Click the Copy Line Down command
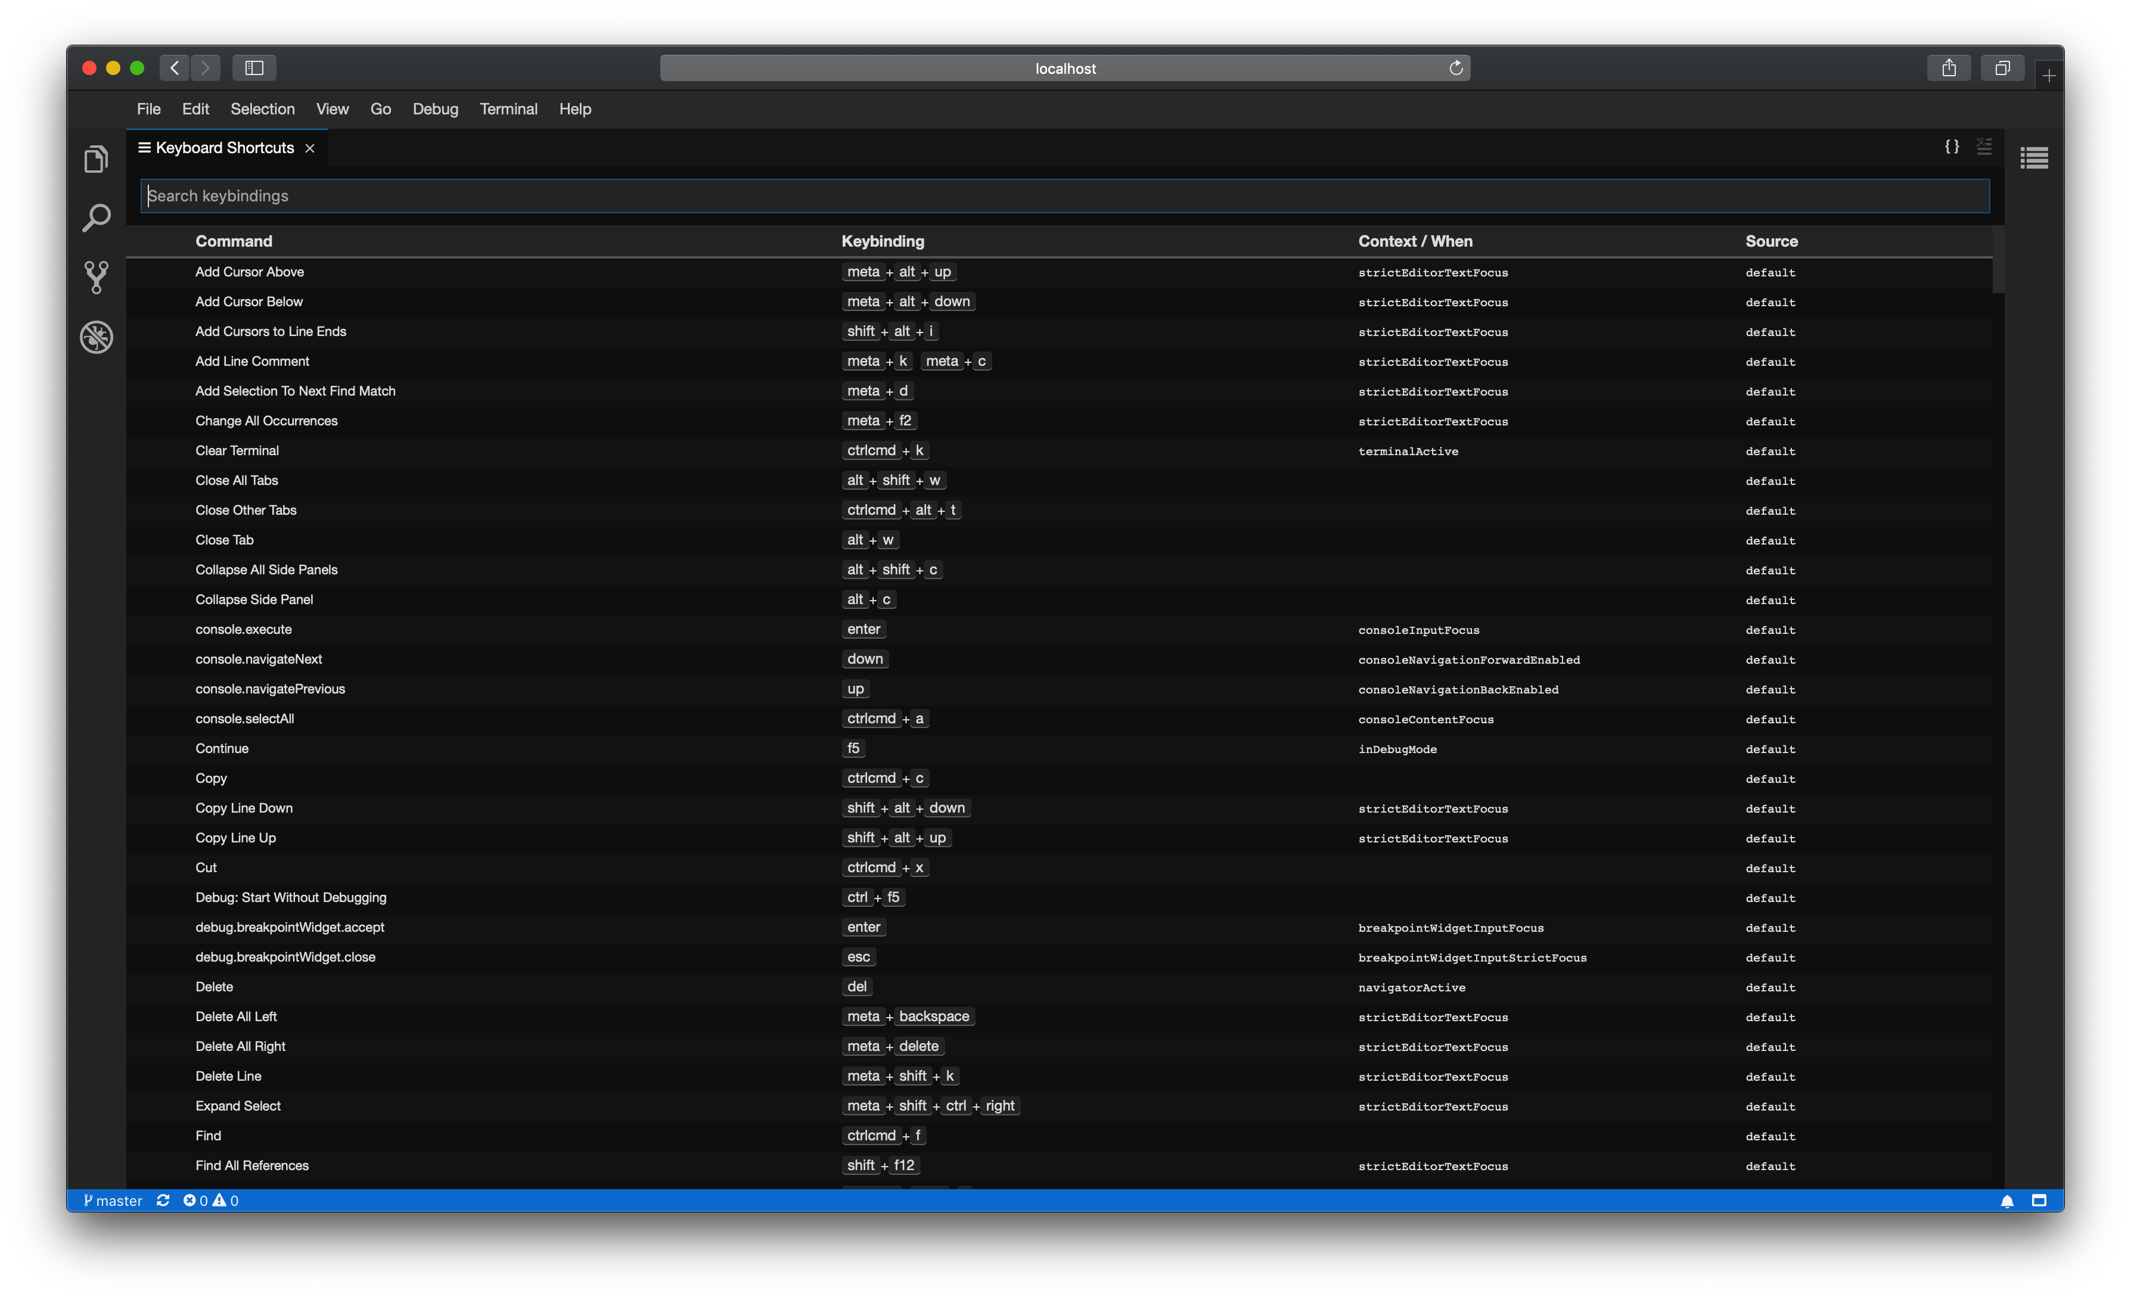The width and height of the screenshot is (2131, 1300). (244, 808)
